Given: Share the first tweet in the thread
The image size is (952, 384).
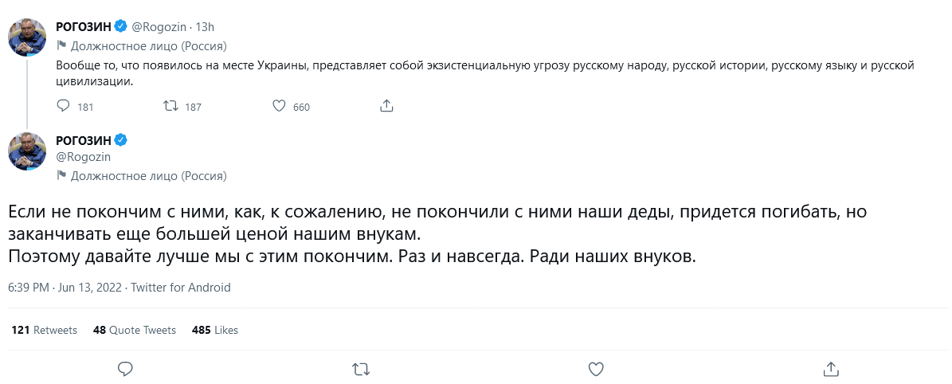Looking at the screenshot, I should coord(386,106).
